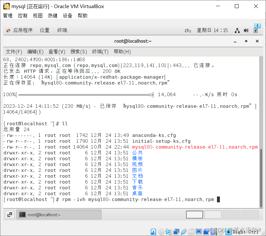Click the display status icon in VirtualBox status bar

click(198, 231)
